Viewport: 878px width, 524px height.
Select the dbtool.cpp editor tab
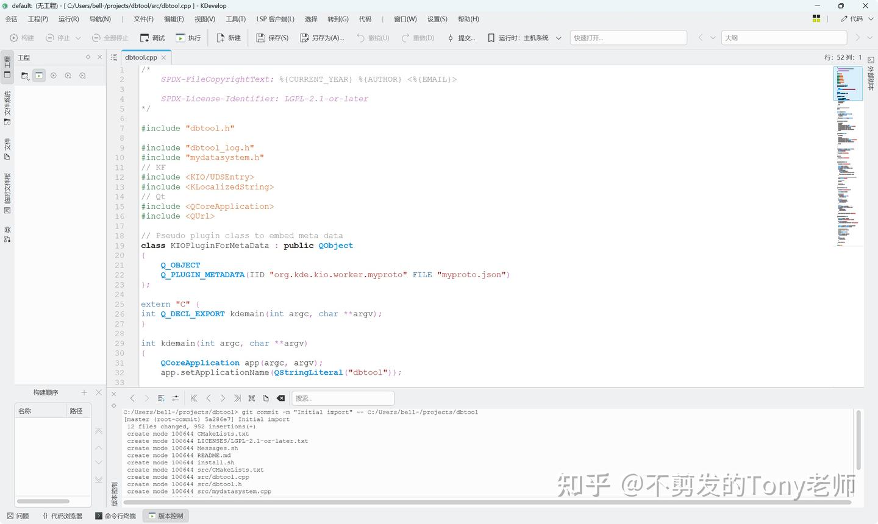[x=140, y=57]
